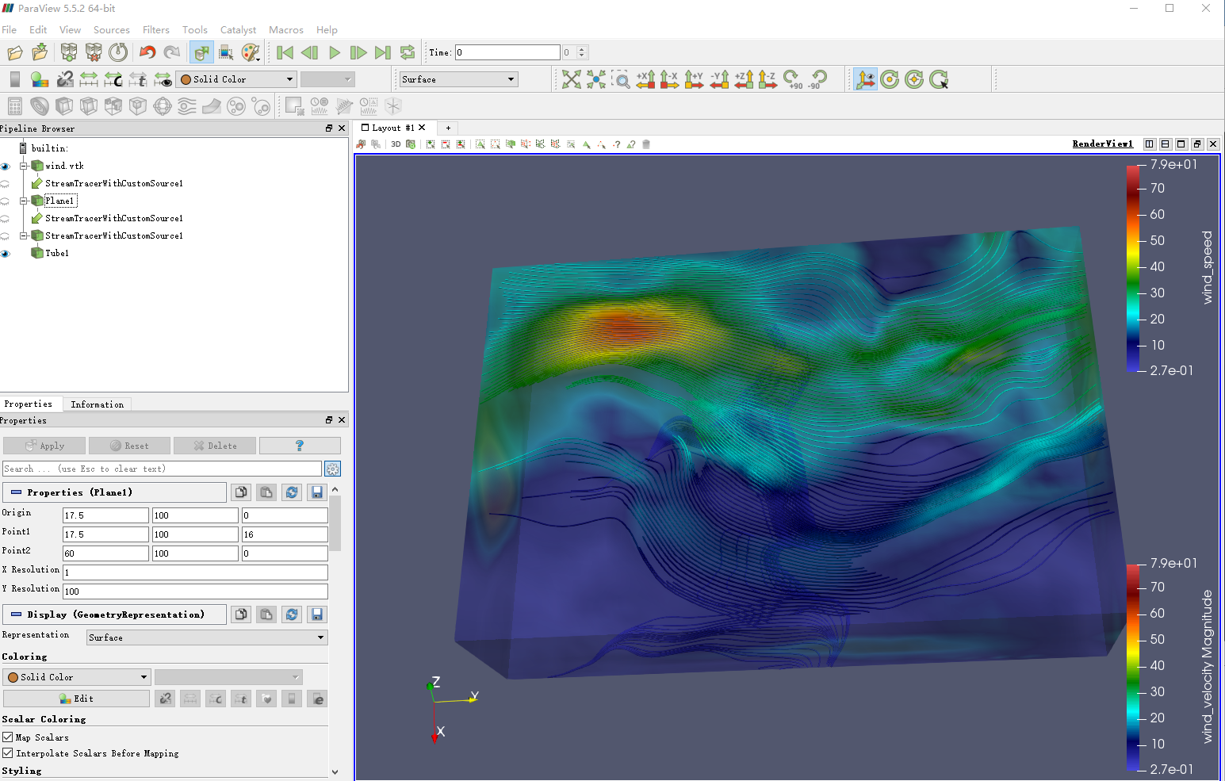Toggle advanced properties gear button
The image size is (1225, 781).
(333, 469)
